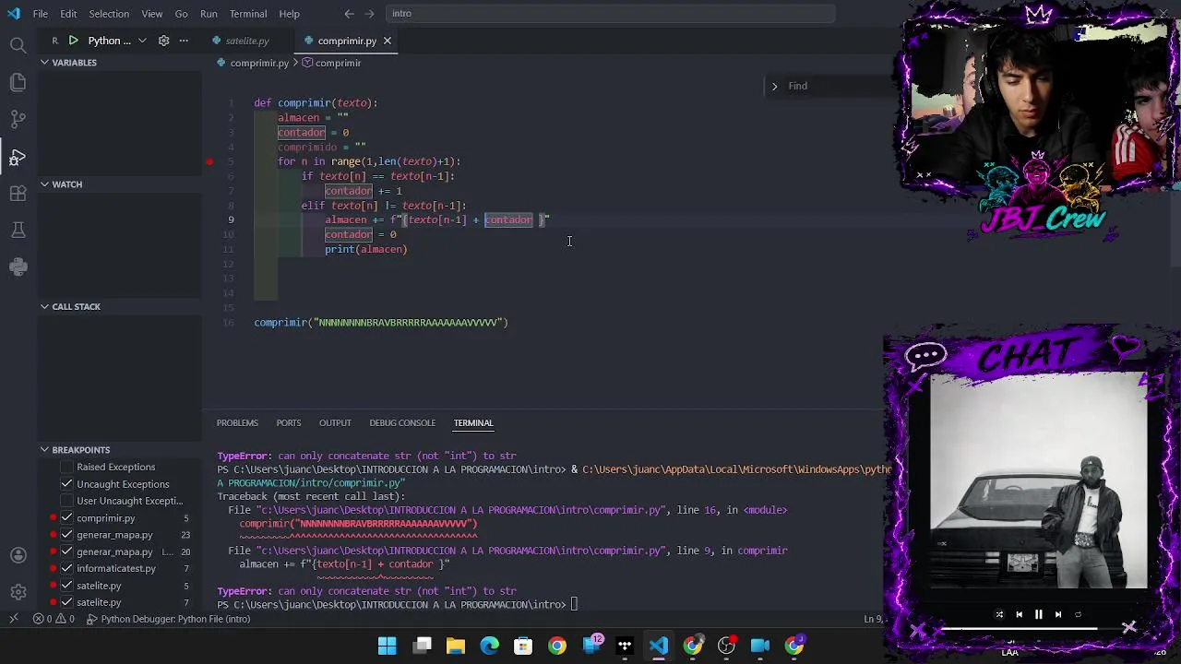The image size is (1181, 664).
Task: Open the Run menu
Action: click(209, 14)
